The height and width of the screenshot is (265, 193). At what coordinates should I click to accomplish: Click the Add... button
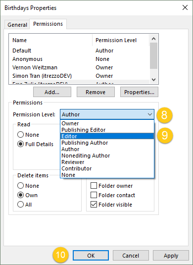52,92
